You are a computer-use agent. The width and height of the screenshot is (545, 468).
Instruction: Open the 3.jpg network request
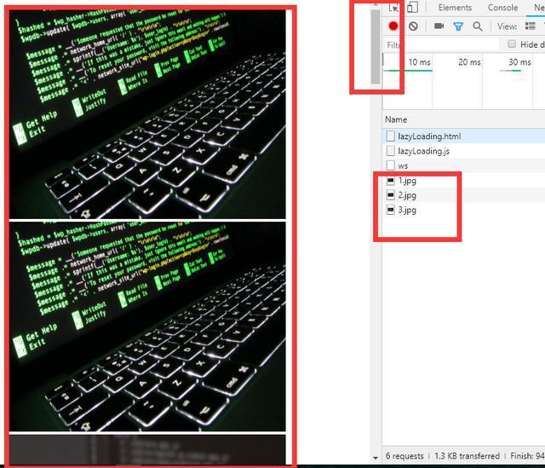click(x=407, y=210)
